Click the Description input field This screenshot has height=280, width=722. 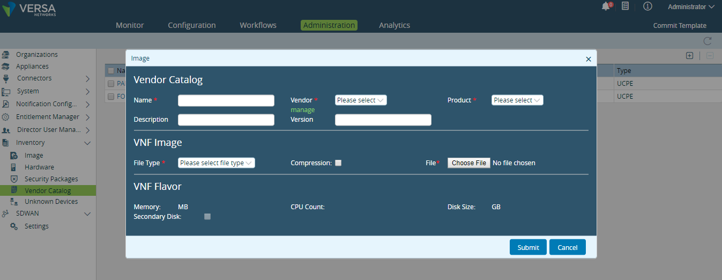(226, 120)
